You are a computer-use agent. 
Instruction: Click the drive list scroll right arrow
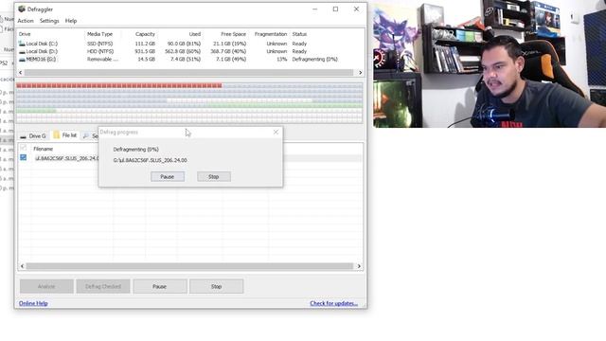click(360, 73)
